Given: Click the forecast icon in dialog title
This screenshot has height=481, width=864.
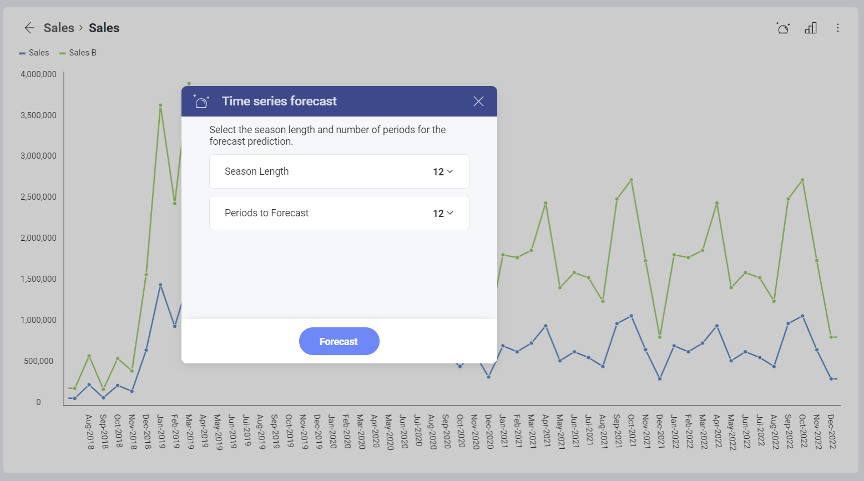Looking at the screenshot, I should [201, 101].
